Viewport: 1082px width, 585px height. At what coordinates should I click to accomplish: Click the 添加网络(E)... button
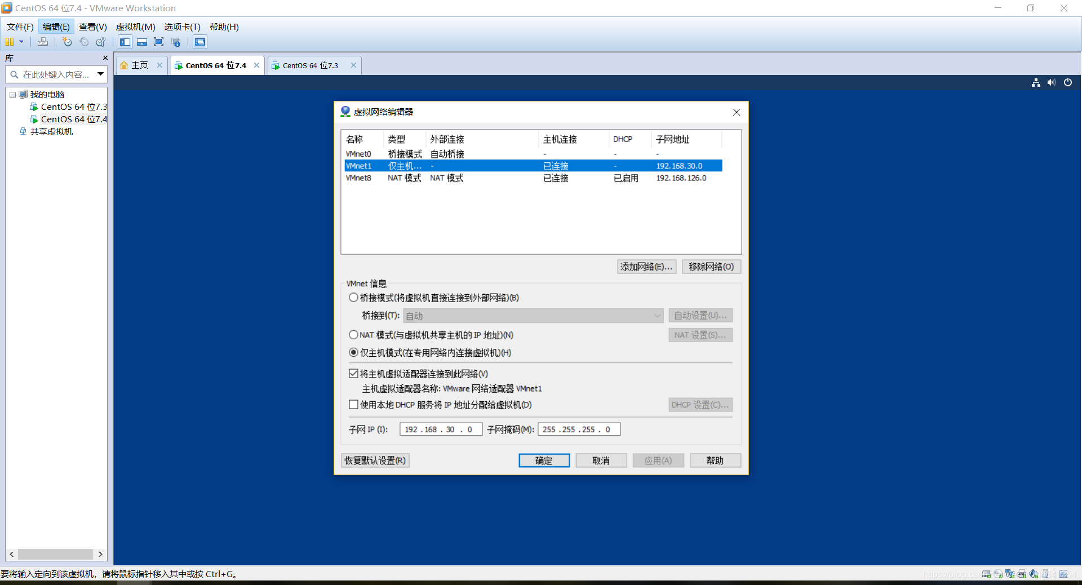tap(646, 267)
